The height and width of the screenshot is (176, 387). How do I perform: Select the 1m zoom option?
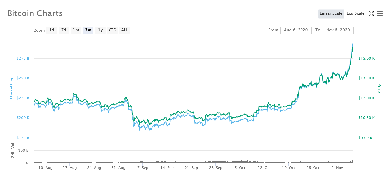76,30
